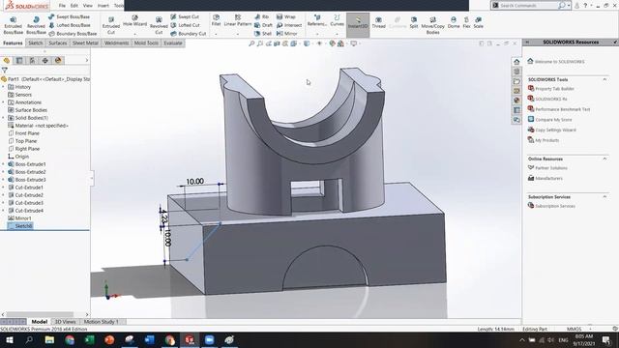Viewport: 619px width, 348px height.
Task: Select the Dome tool
Action: point(454,22)
